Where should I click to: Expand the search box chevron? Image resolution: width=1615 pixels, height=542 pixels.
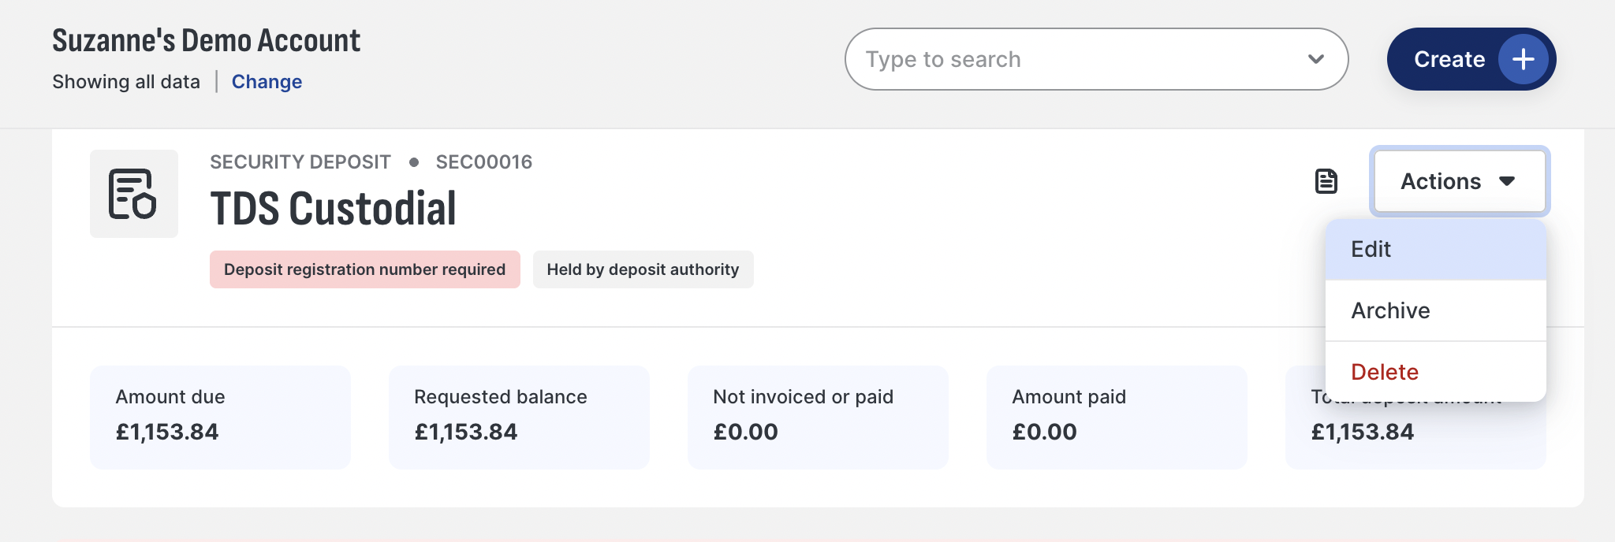click(x=1315, y=59)
